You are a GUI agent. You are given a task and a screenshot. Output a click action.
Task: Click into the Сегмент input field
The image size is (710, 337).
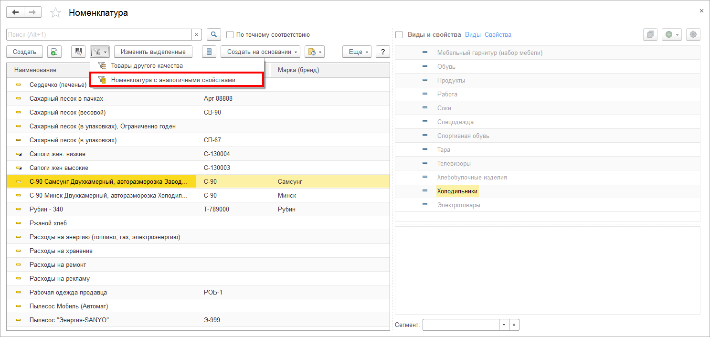tap(461, 325)
